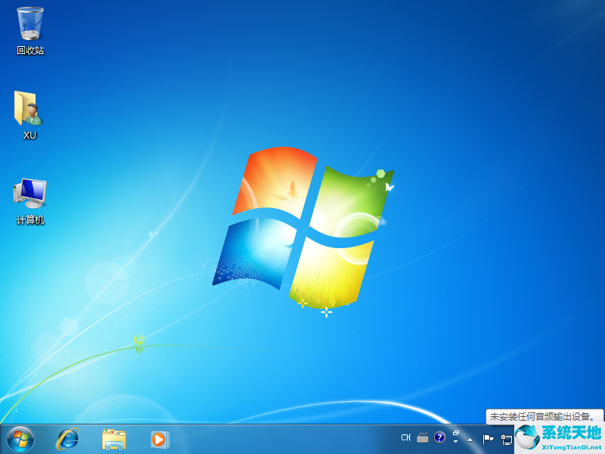This screenshot has height=454, width=605.
Task: Open Computer (计算机) desktop icon
Action: click(28, 194)
